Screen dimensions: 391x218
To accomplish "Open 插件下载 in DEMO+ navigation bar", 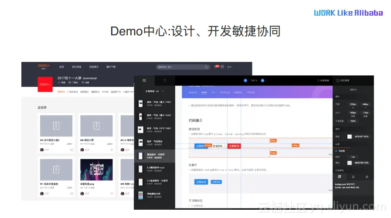I will click(111, 67).
